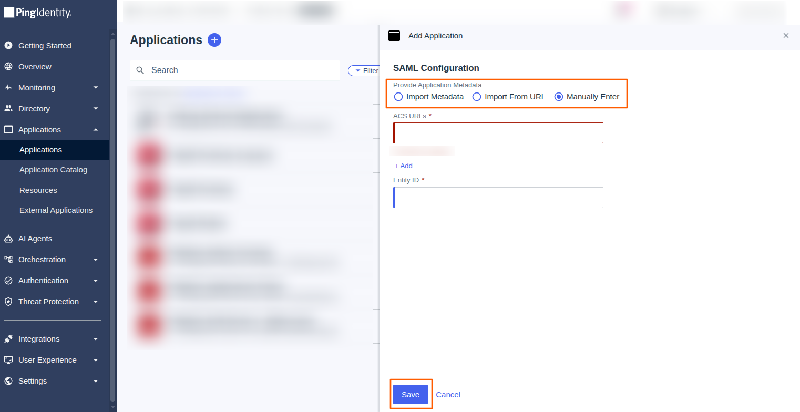Close the Add Application panel
800x412 pixels.
786,36
